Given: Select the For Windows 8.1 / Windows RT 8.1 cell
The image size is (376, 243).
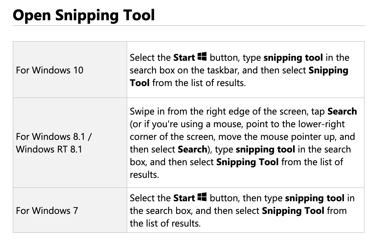Looking at the screenshot, I should [x=70, y=143].
